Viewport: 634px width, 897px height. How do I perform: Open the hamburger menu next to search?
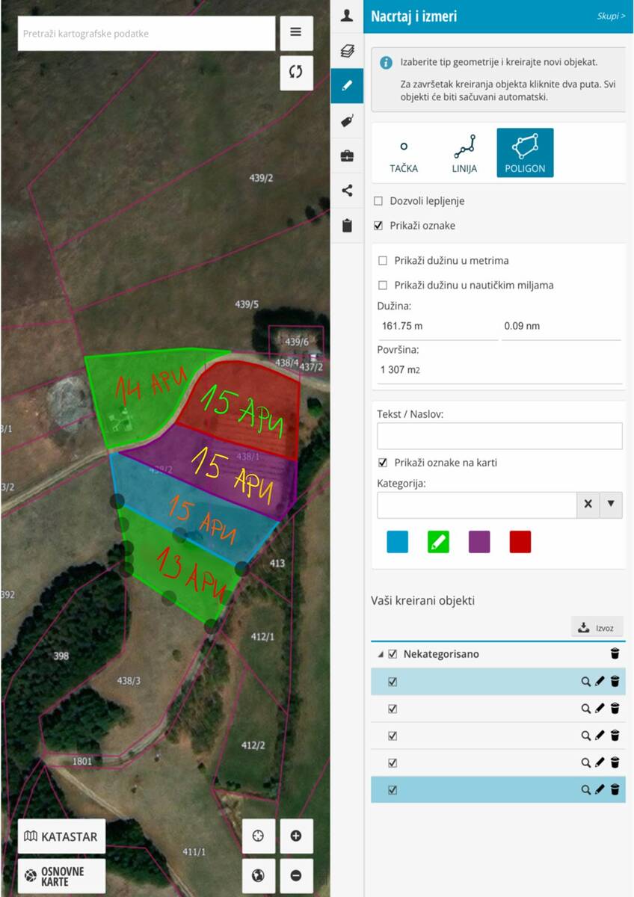pos(296,32)
